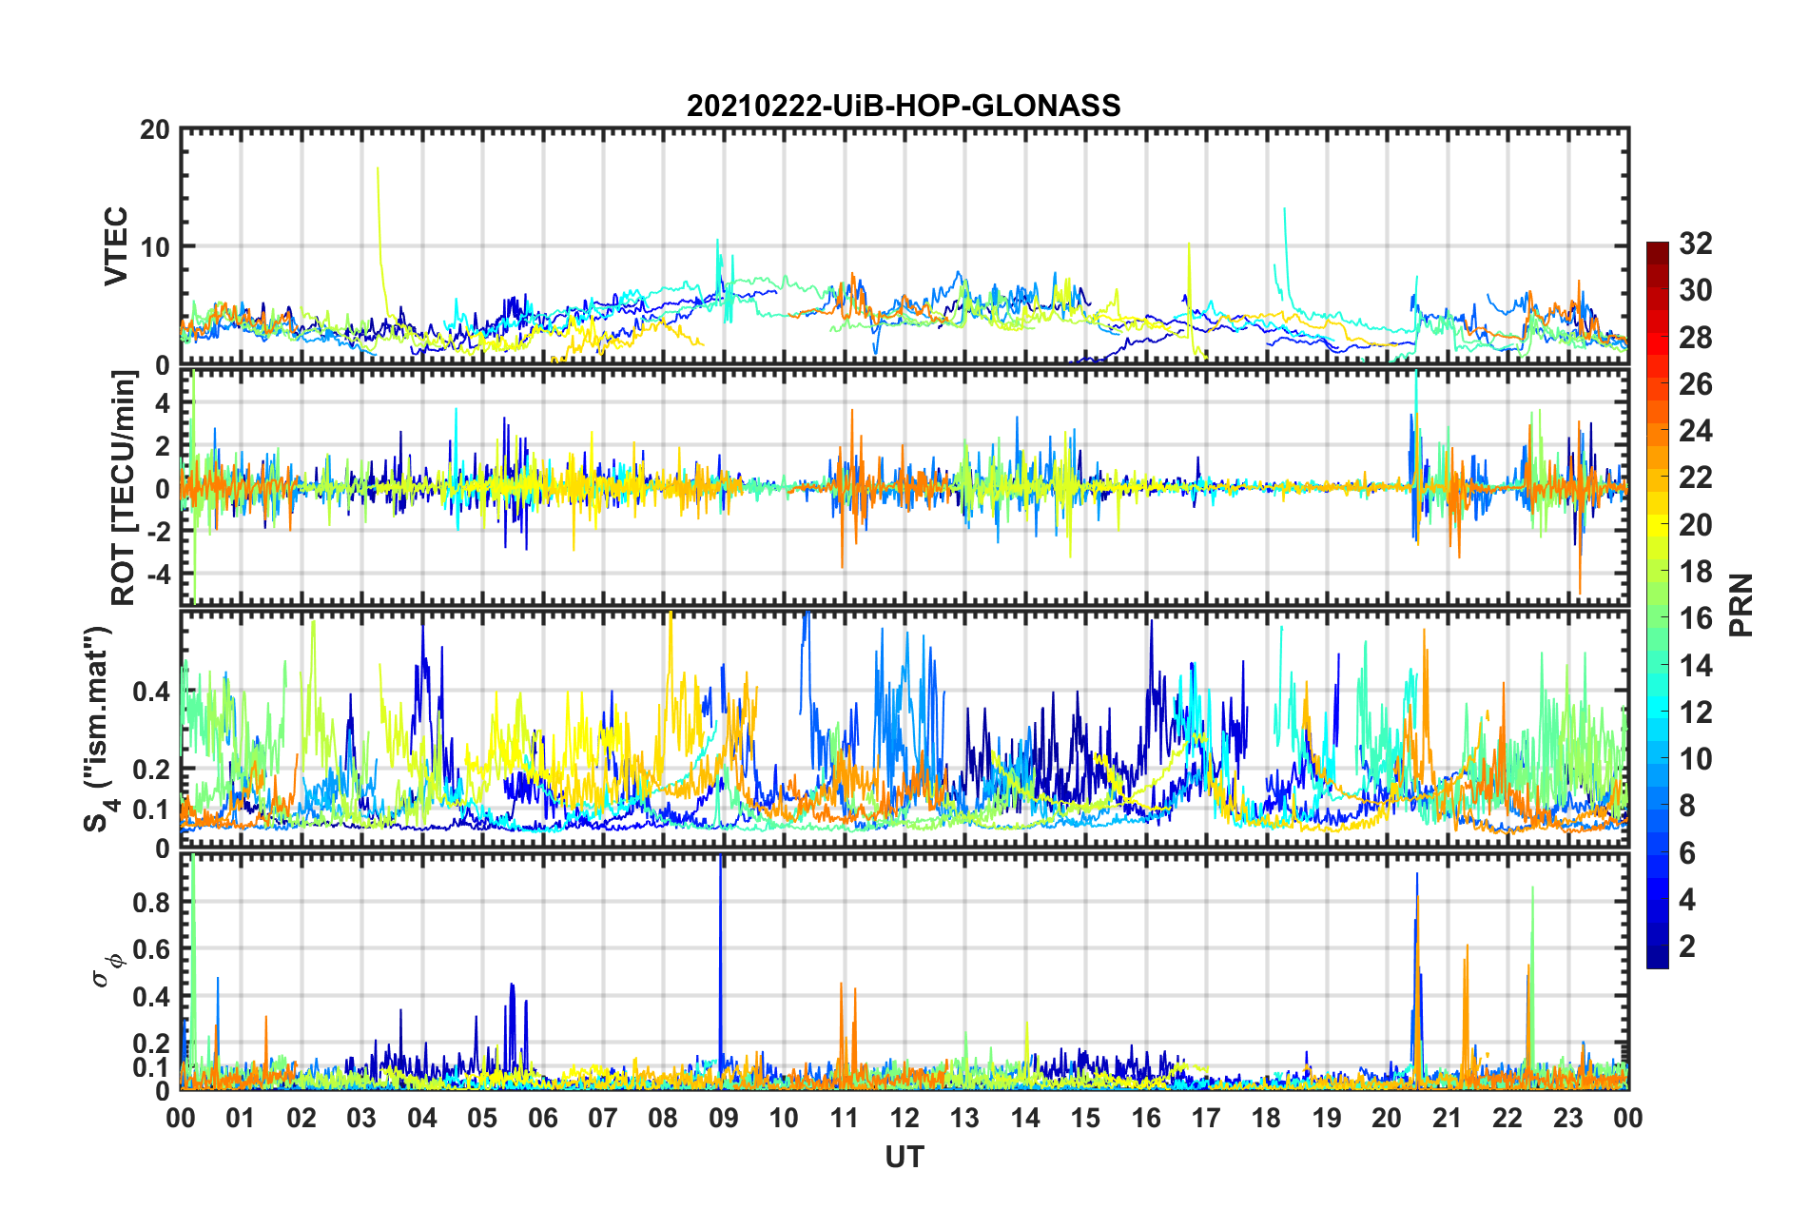Select colorbar tick label 32

click(1695, 244)
